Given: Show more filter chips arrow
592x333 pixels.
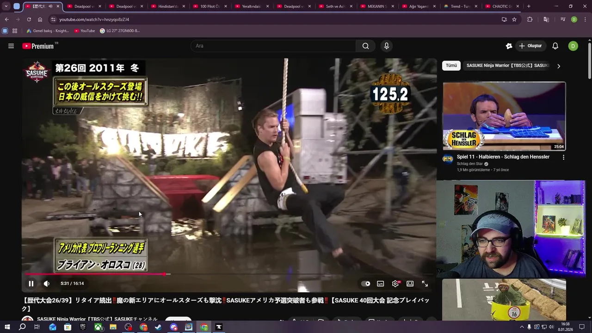Looking at the screenshot, I should pos(559,66).
